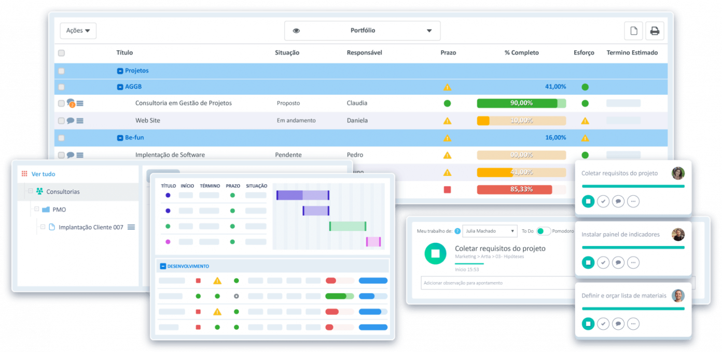Mark Coletar requisitos do projeto card complete
The width and height of the screenshot is (722, 352).
603,201
